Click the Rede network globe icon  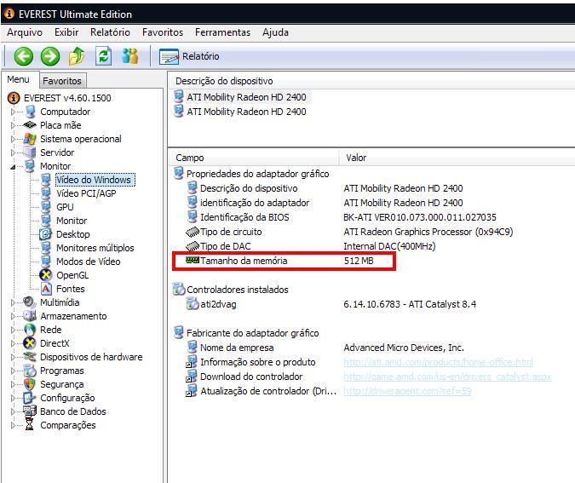(x=30, y=330)
